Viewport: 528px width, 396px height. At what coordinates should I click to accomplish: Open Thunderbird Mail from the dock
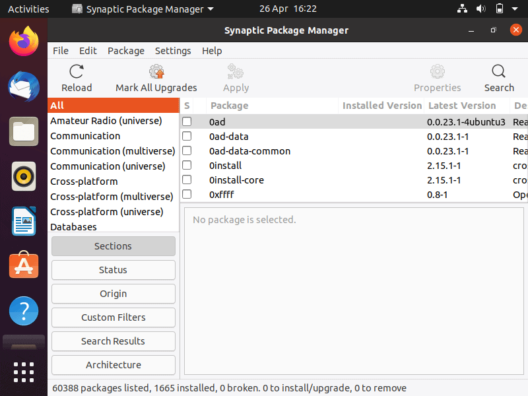tap(24, 86)
